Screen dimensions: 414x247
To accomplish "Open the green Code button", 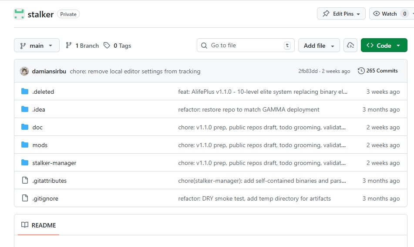I will pyautogui.click(x=384, y=45).
